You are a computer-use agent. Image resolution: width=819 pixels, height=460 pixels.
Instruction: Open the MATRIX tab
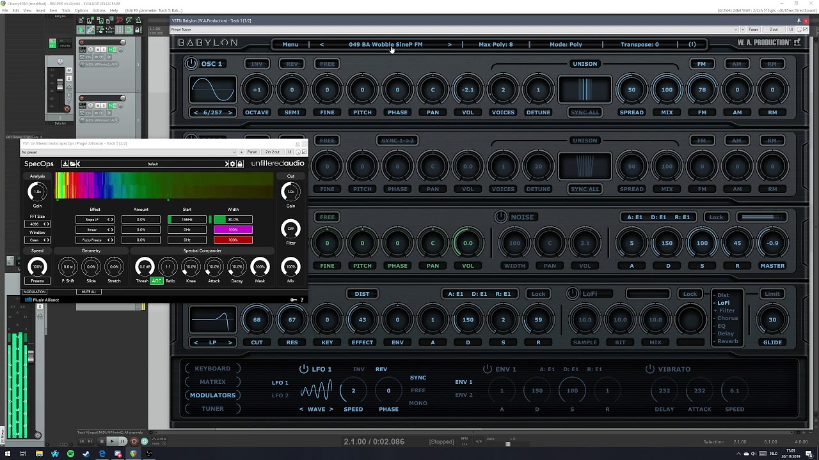212,382
